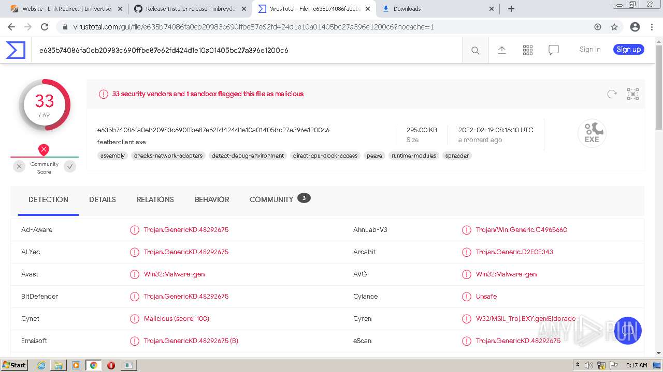
Task: Open the RELATIONS tab
Action: pyautogui.click(x=155, y=199)
